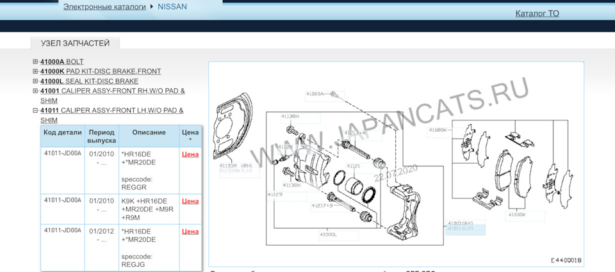The height and width of the screenshot is (272, 615).
Task: Click the Цена link for speccode REGJG
Action: (x=190, y=232)
